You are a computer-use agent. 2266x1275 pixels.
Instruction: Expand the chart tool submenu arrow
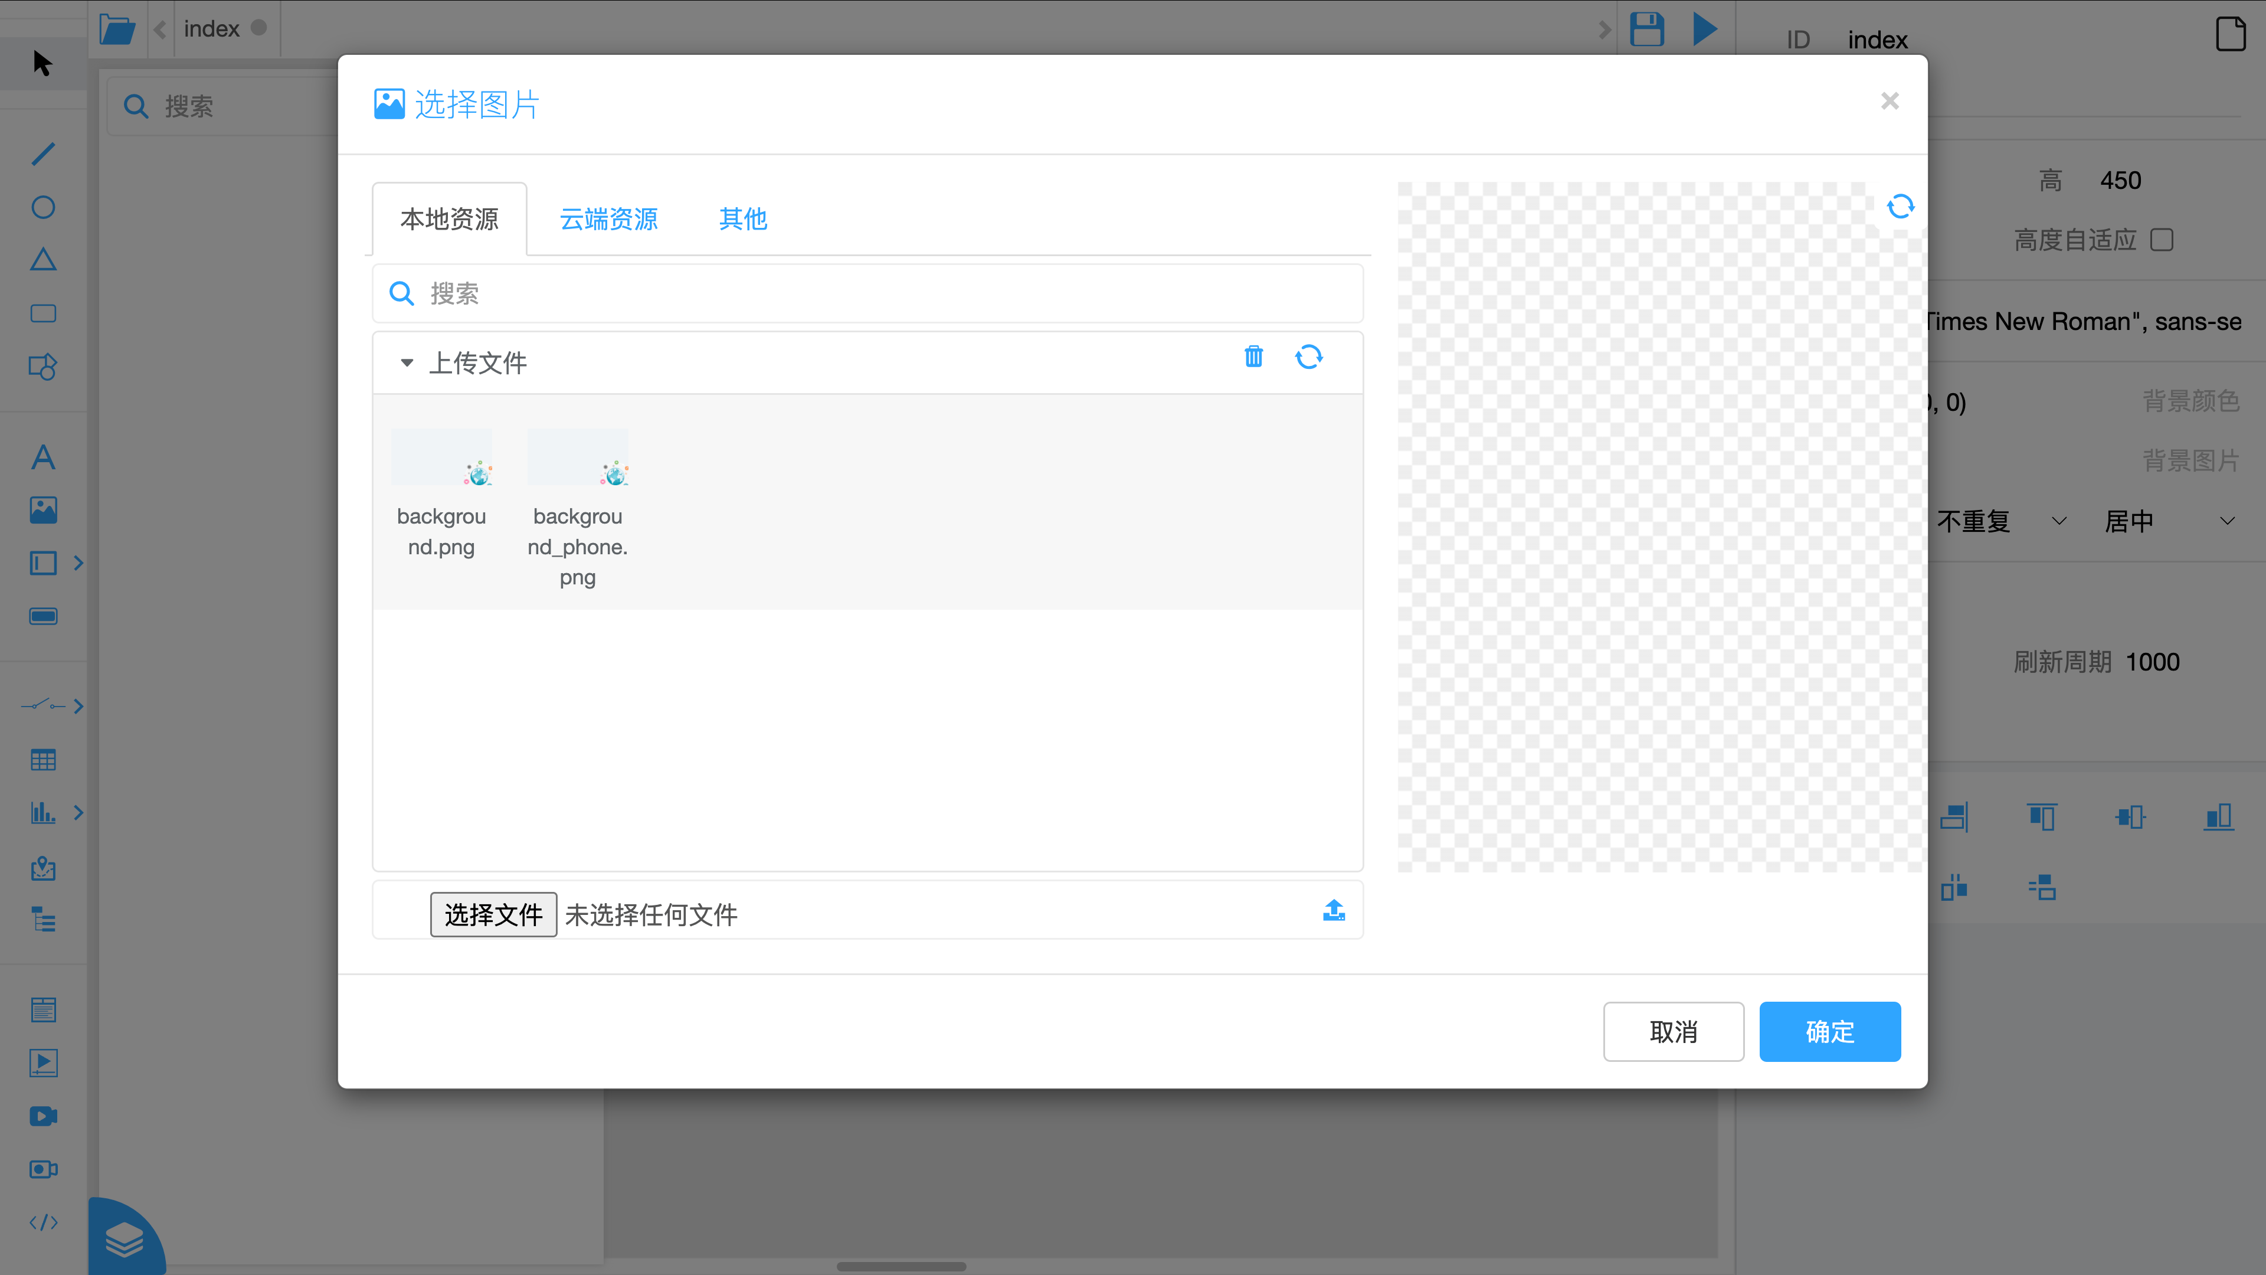click(x=78, y=812)
